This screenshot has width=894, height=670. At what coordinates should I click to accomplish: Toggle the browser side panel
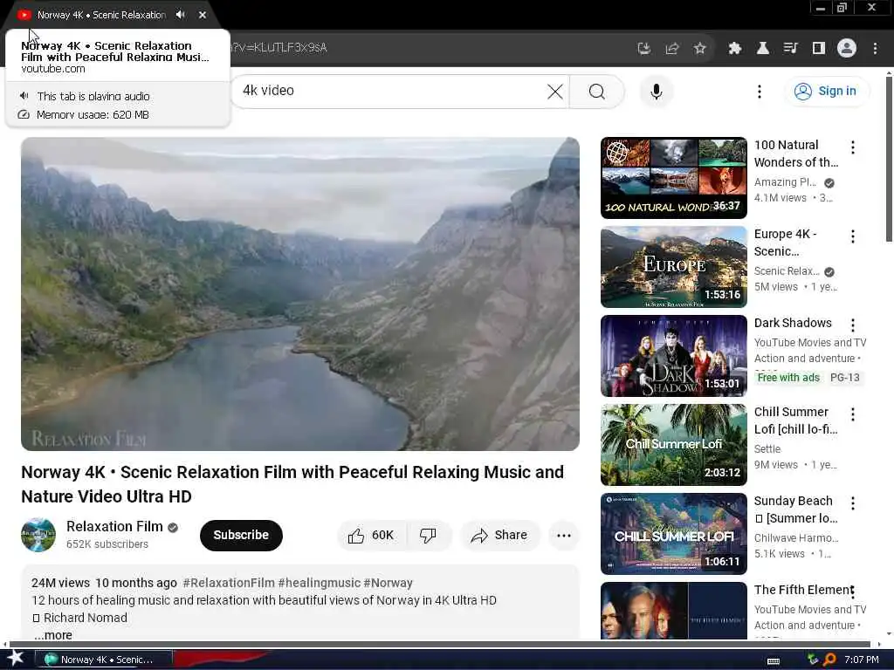(818, 49)
